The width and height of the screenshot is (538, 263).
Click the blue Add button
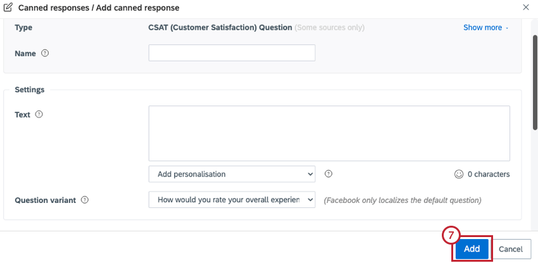coord(472,249)
